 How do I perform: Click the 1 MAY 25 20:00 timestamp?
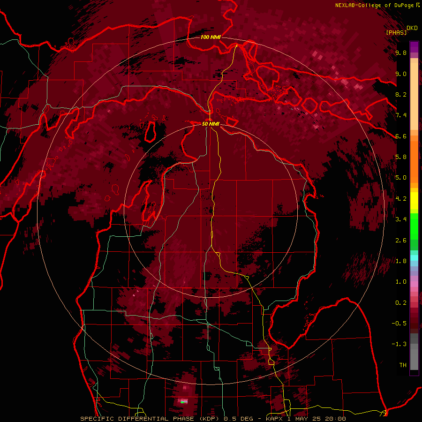pos(316,419)
